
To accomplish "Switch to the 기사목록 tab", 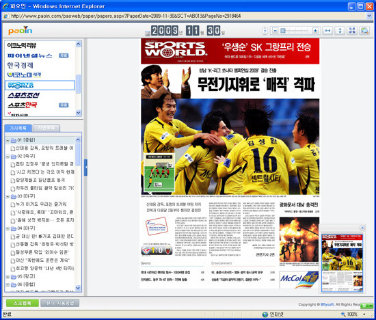I will tap(18, 128).
